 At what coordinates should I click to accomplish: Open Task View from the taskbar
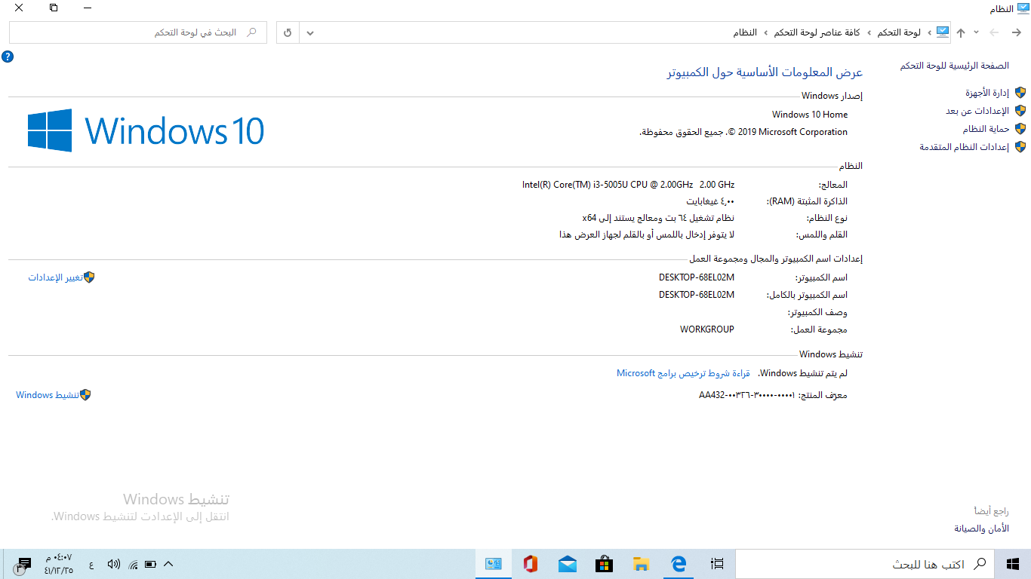click(717, 564)
